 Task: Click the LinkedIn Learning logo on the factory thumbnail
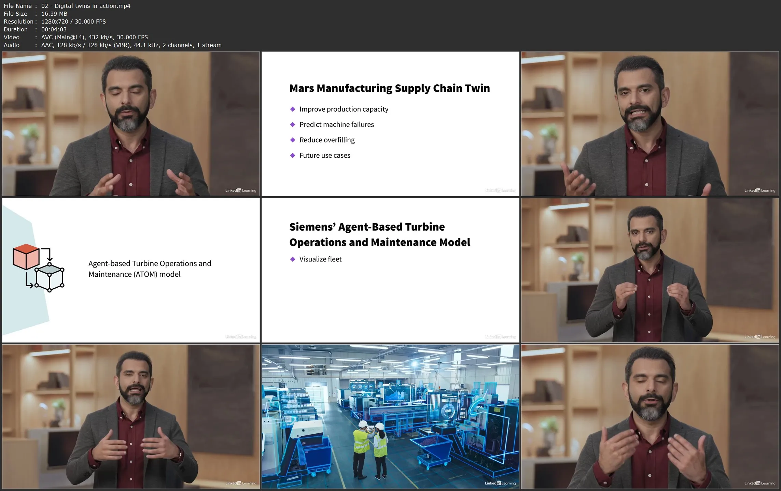click(500, 483)
